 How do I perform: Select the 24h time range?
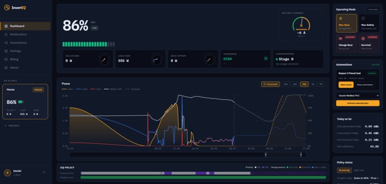tap(295, 84)
